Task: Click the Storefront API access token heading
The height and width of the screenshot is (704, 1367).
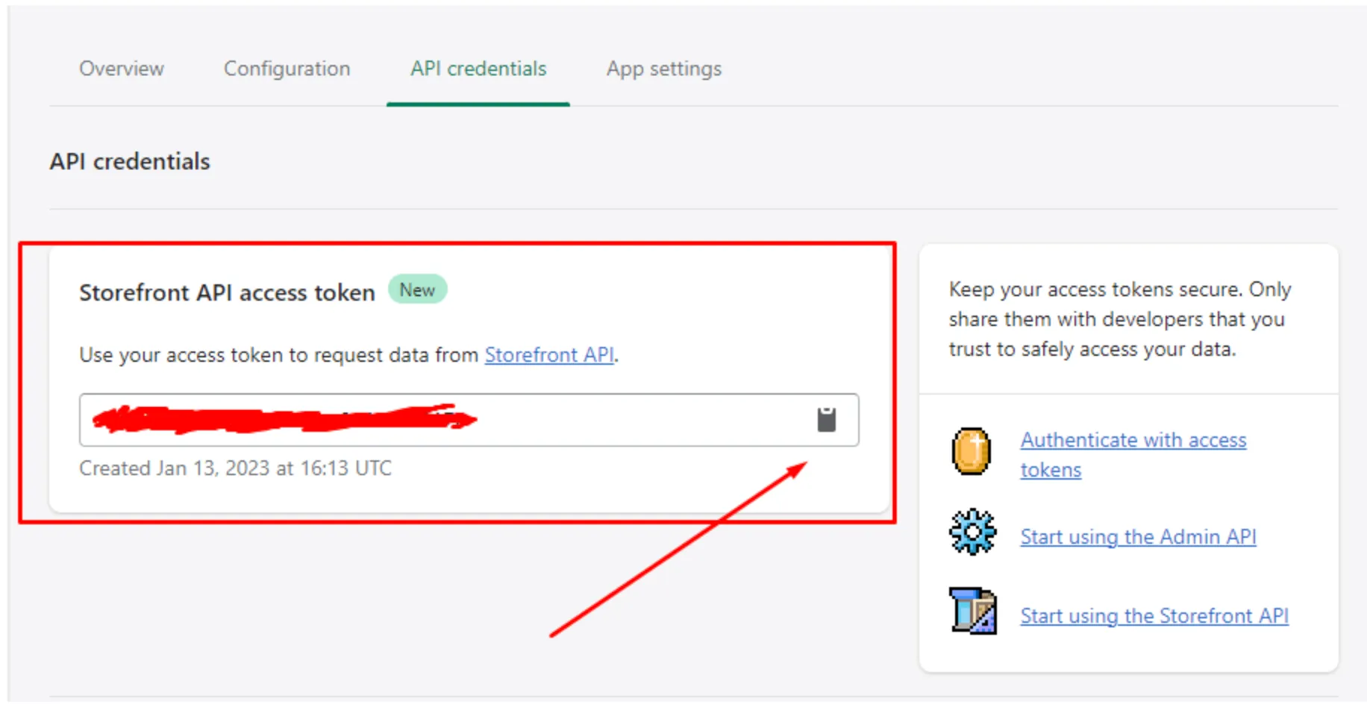Action: (x=227, y=292)
